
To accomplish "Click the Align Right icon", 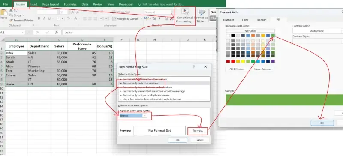I will tap(95, 19).
